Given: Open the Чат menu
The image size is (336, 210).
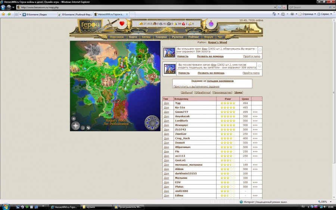Looking at the screenshot, I should [220, 37].
